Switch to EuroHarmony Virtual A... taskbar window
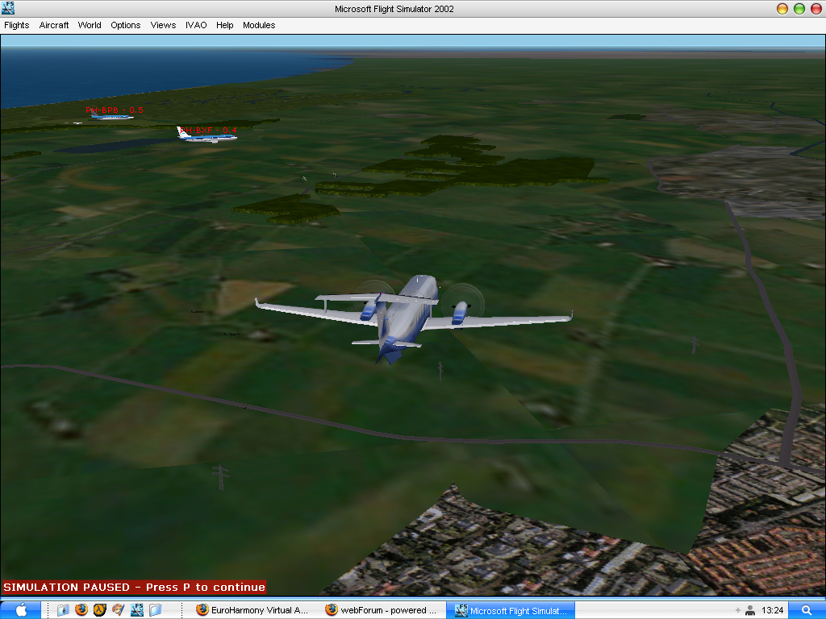 click(252, 610)
